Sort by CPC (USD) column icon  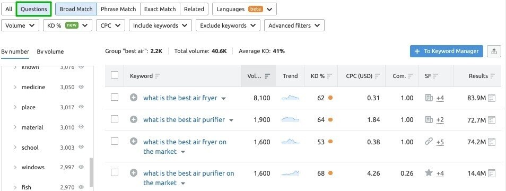click(377, 76)
